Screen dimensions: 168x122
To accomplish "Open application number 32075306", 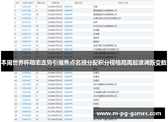I will [26, 10].
